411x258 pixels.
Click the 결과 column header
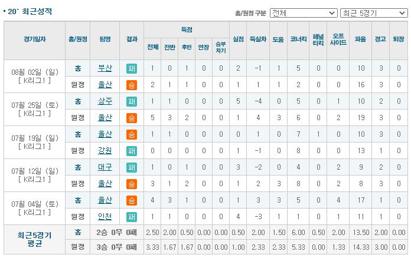point(132,39)
